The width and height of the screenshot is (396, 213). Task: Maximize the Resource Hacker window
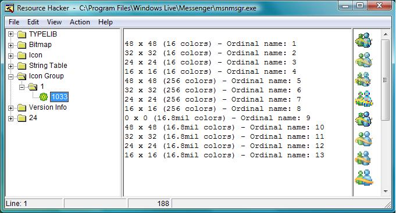click(360, 6)
